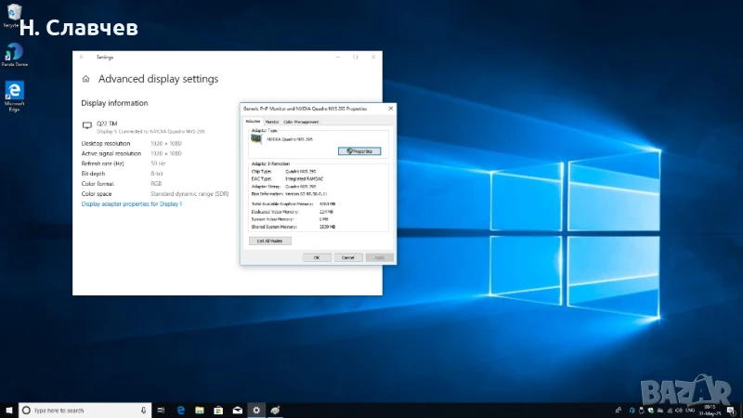Go back using the Settings back arrow
Image resolution: width=743 pixels, height=418 pixels.
pos(82,58)
